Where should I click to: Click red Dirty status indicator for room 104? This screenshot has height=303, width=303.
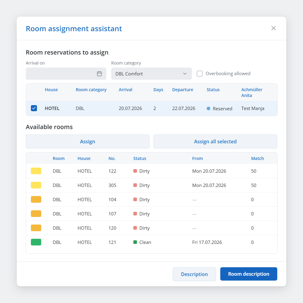pos(135,199)
